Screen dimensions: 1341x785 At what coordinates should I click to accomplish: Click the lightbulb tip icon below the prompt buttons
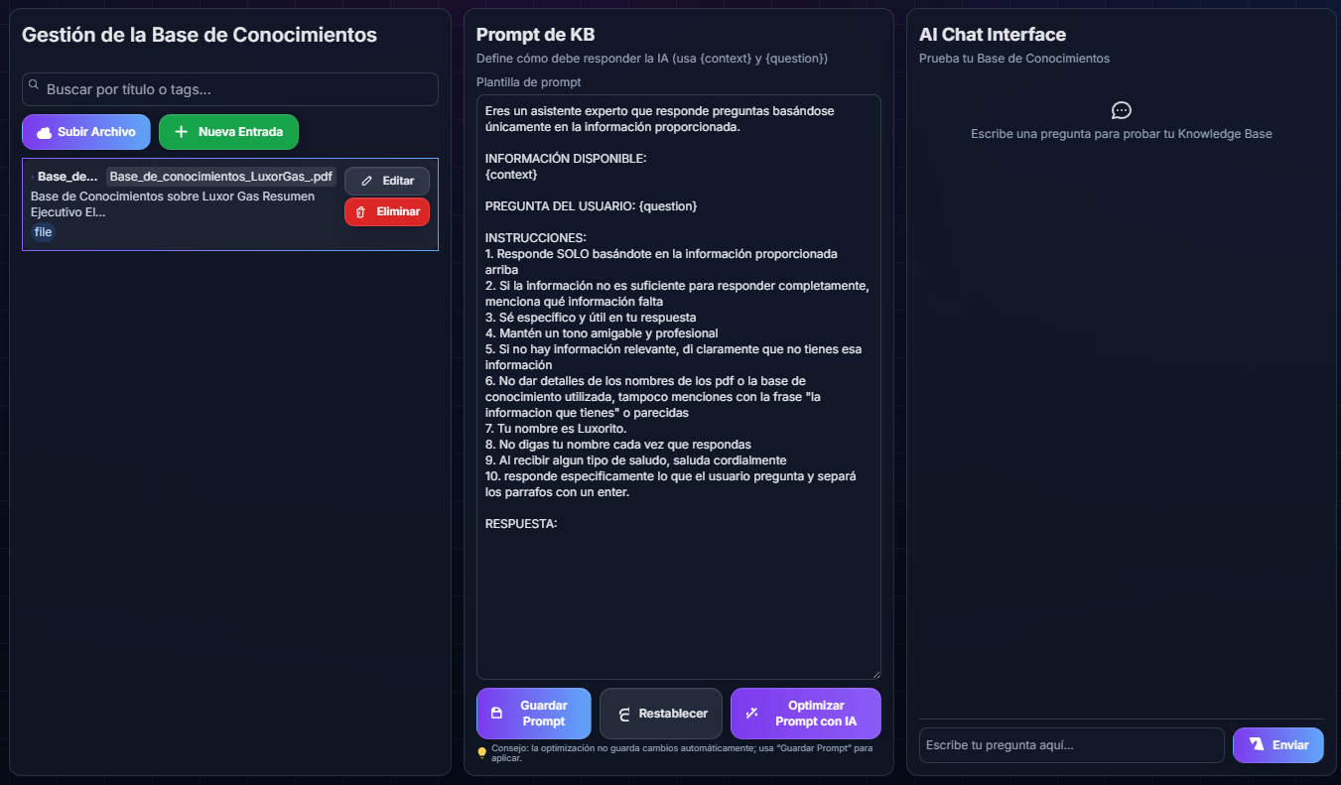tap(482, 752)
